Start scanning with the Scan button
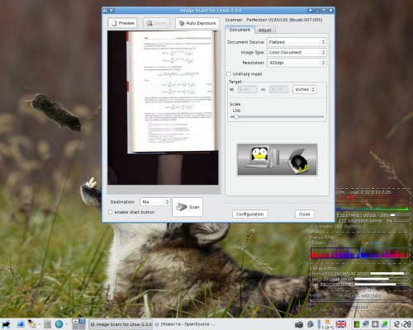Viewport: 413px width, 330px height. (x=188, y=207)
